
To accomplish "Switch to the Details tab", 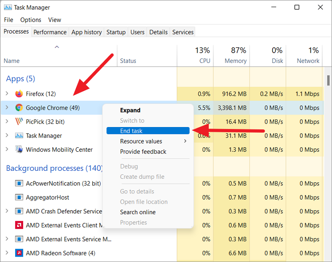I will click(x=158, y=32).
